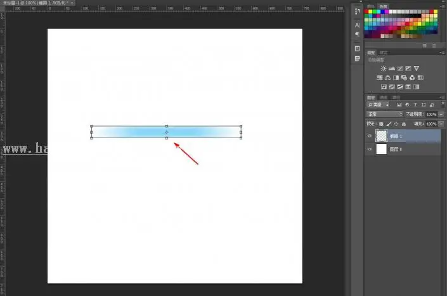Add a Curves adjustment
The width and height of the screenshot is (447, 296).
click(400, 68)
